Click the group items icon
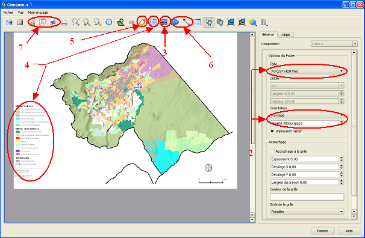 pyautogui.click(x=231, y=22)
